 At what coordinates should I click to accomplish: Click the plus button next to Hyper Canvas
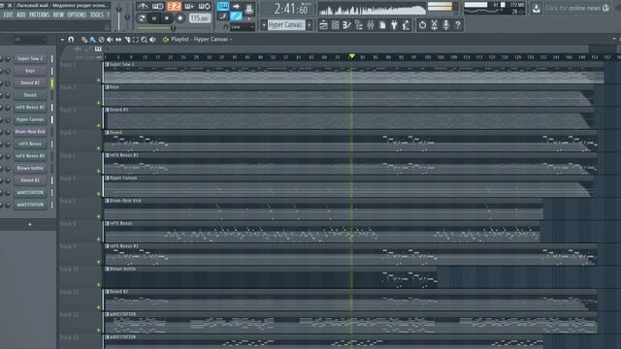(310, 25)
